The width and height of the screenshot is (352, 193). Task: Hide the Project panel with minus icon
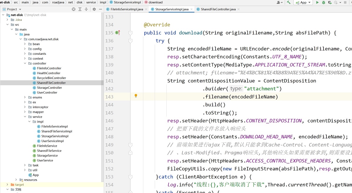(x=100, y=9)
